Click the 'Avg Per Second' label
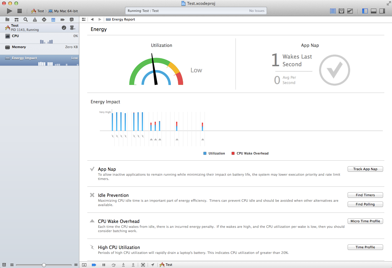Screen dimensions: 392x268 point(289,80)
